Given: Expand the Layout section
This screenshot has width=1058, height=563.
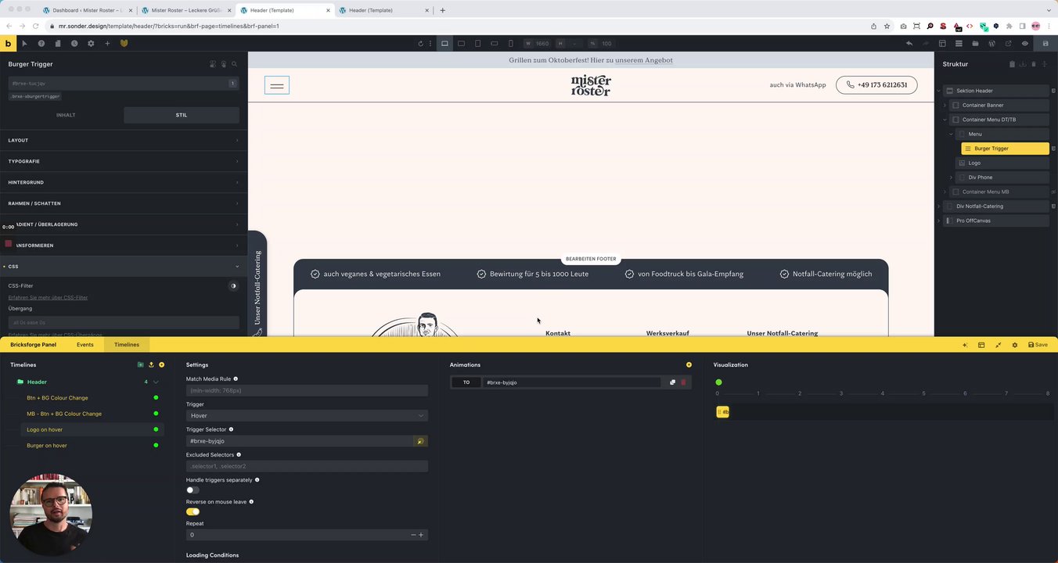Looking at the screenshot, I should [x=124, y=141].
